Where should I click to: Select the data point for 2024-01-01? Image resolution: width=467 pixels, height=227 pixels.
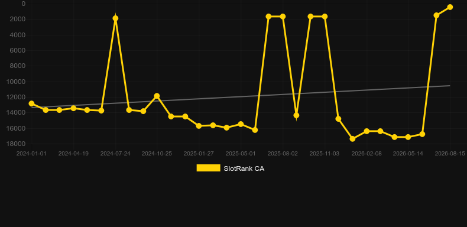31,103
